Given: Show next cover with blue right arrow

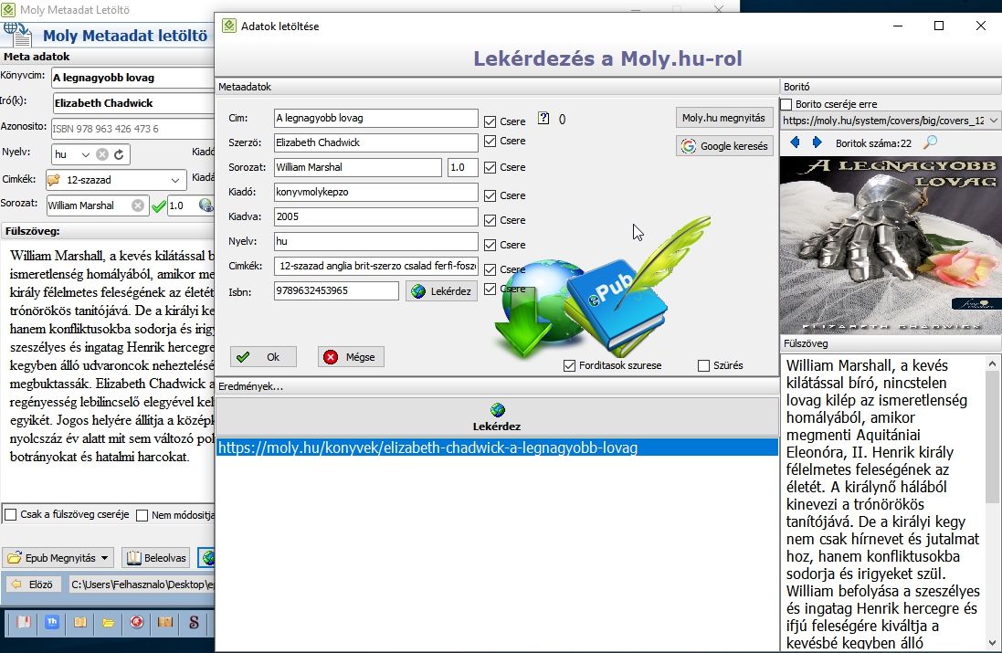Looking at the screenshot, I should pos(817,142).
